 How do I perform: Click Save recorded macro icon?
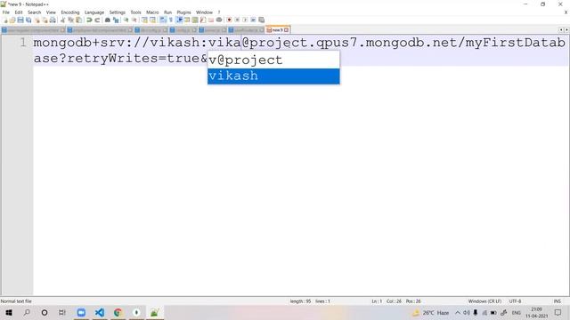click(261, 20)
